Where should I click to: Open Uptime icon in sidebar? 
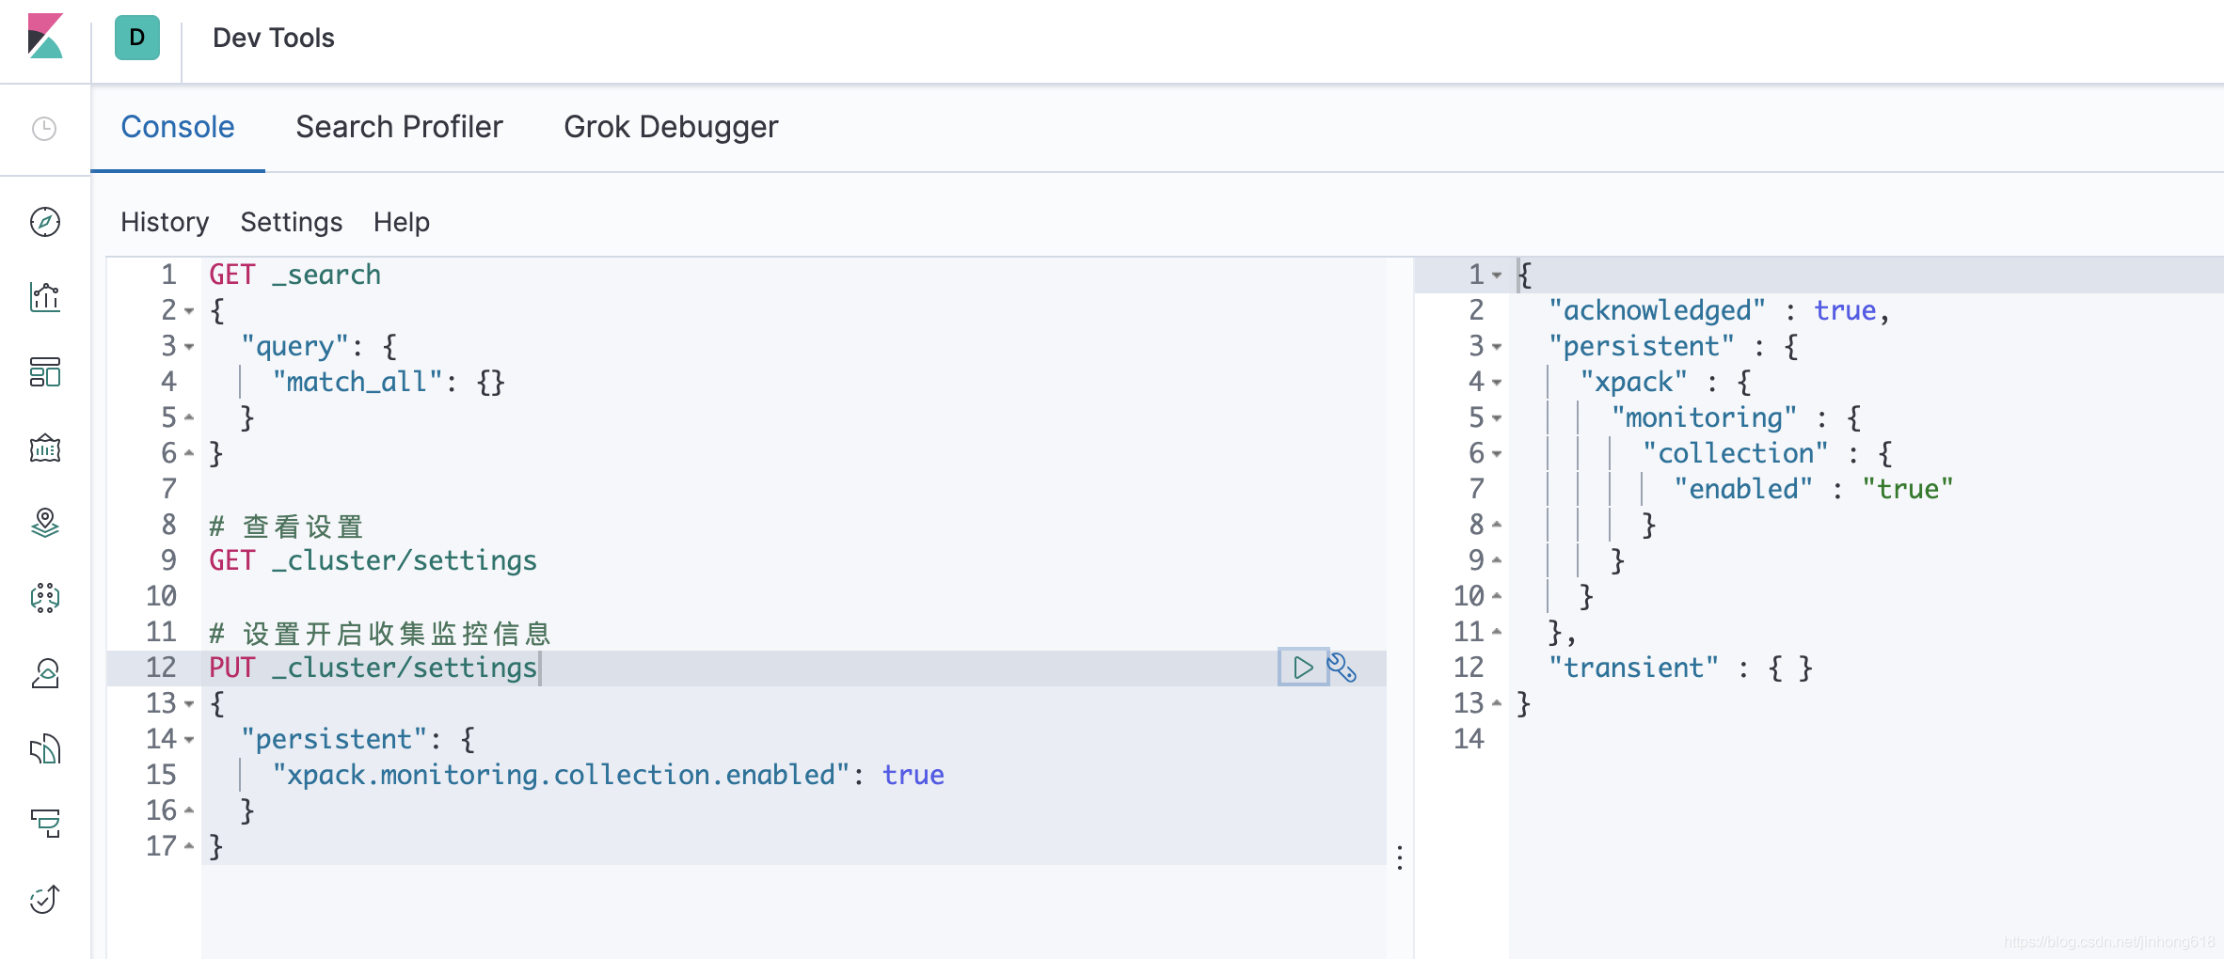coord(44,900)
